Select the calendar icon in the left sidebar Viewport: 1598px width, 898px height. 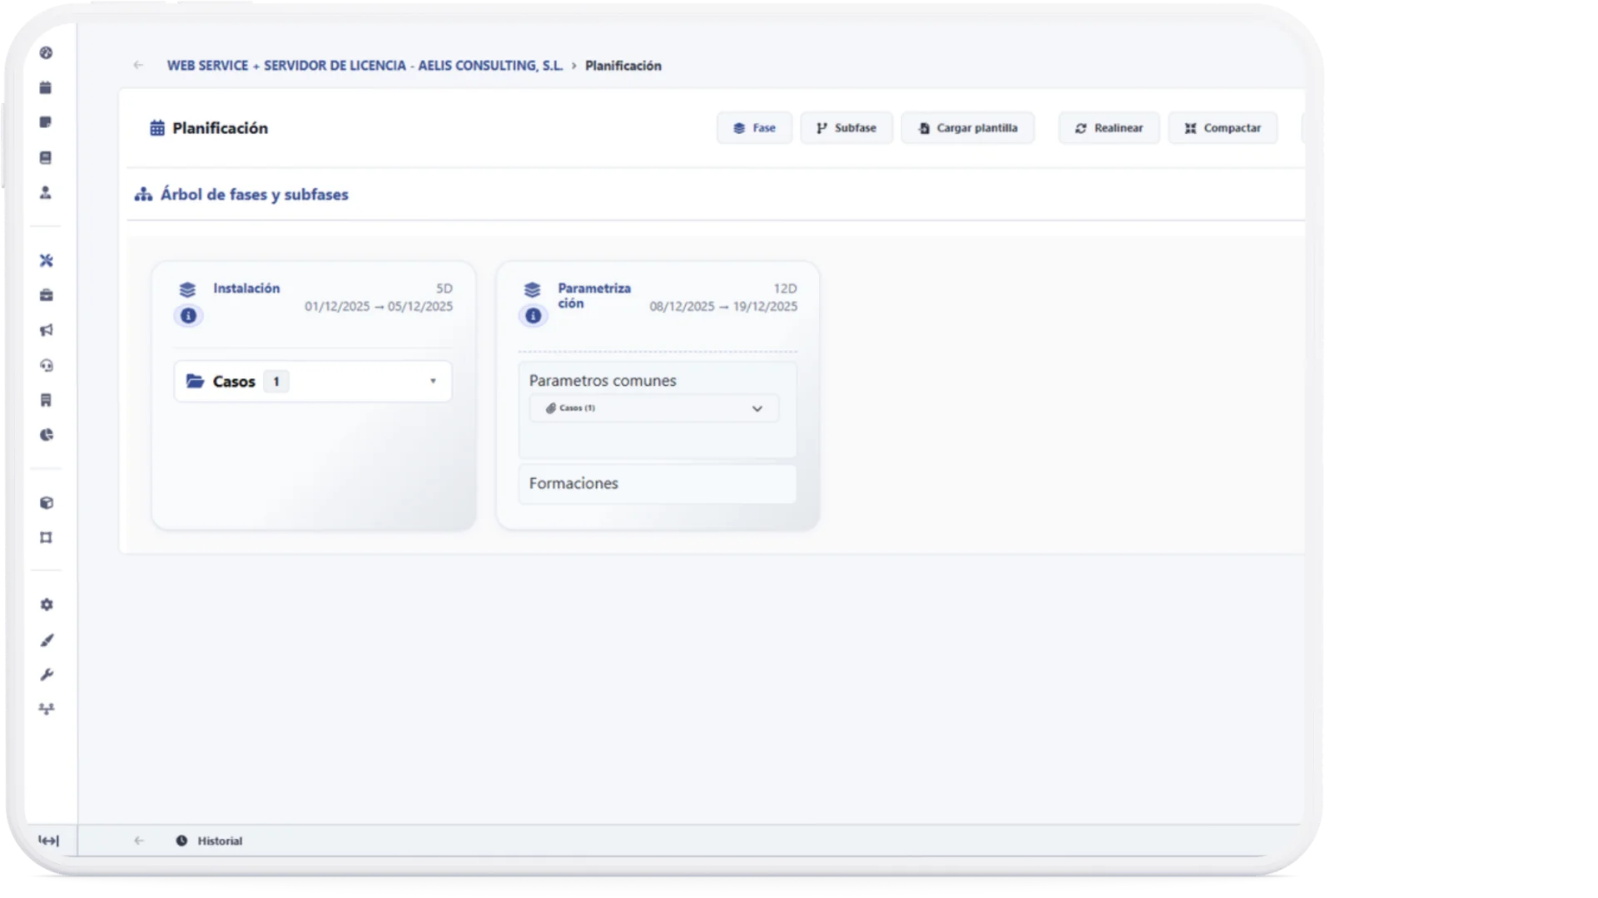(47, 87)
